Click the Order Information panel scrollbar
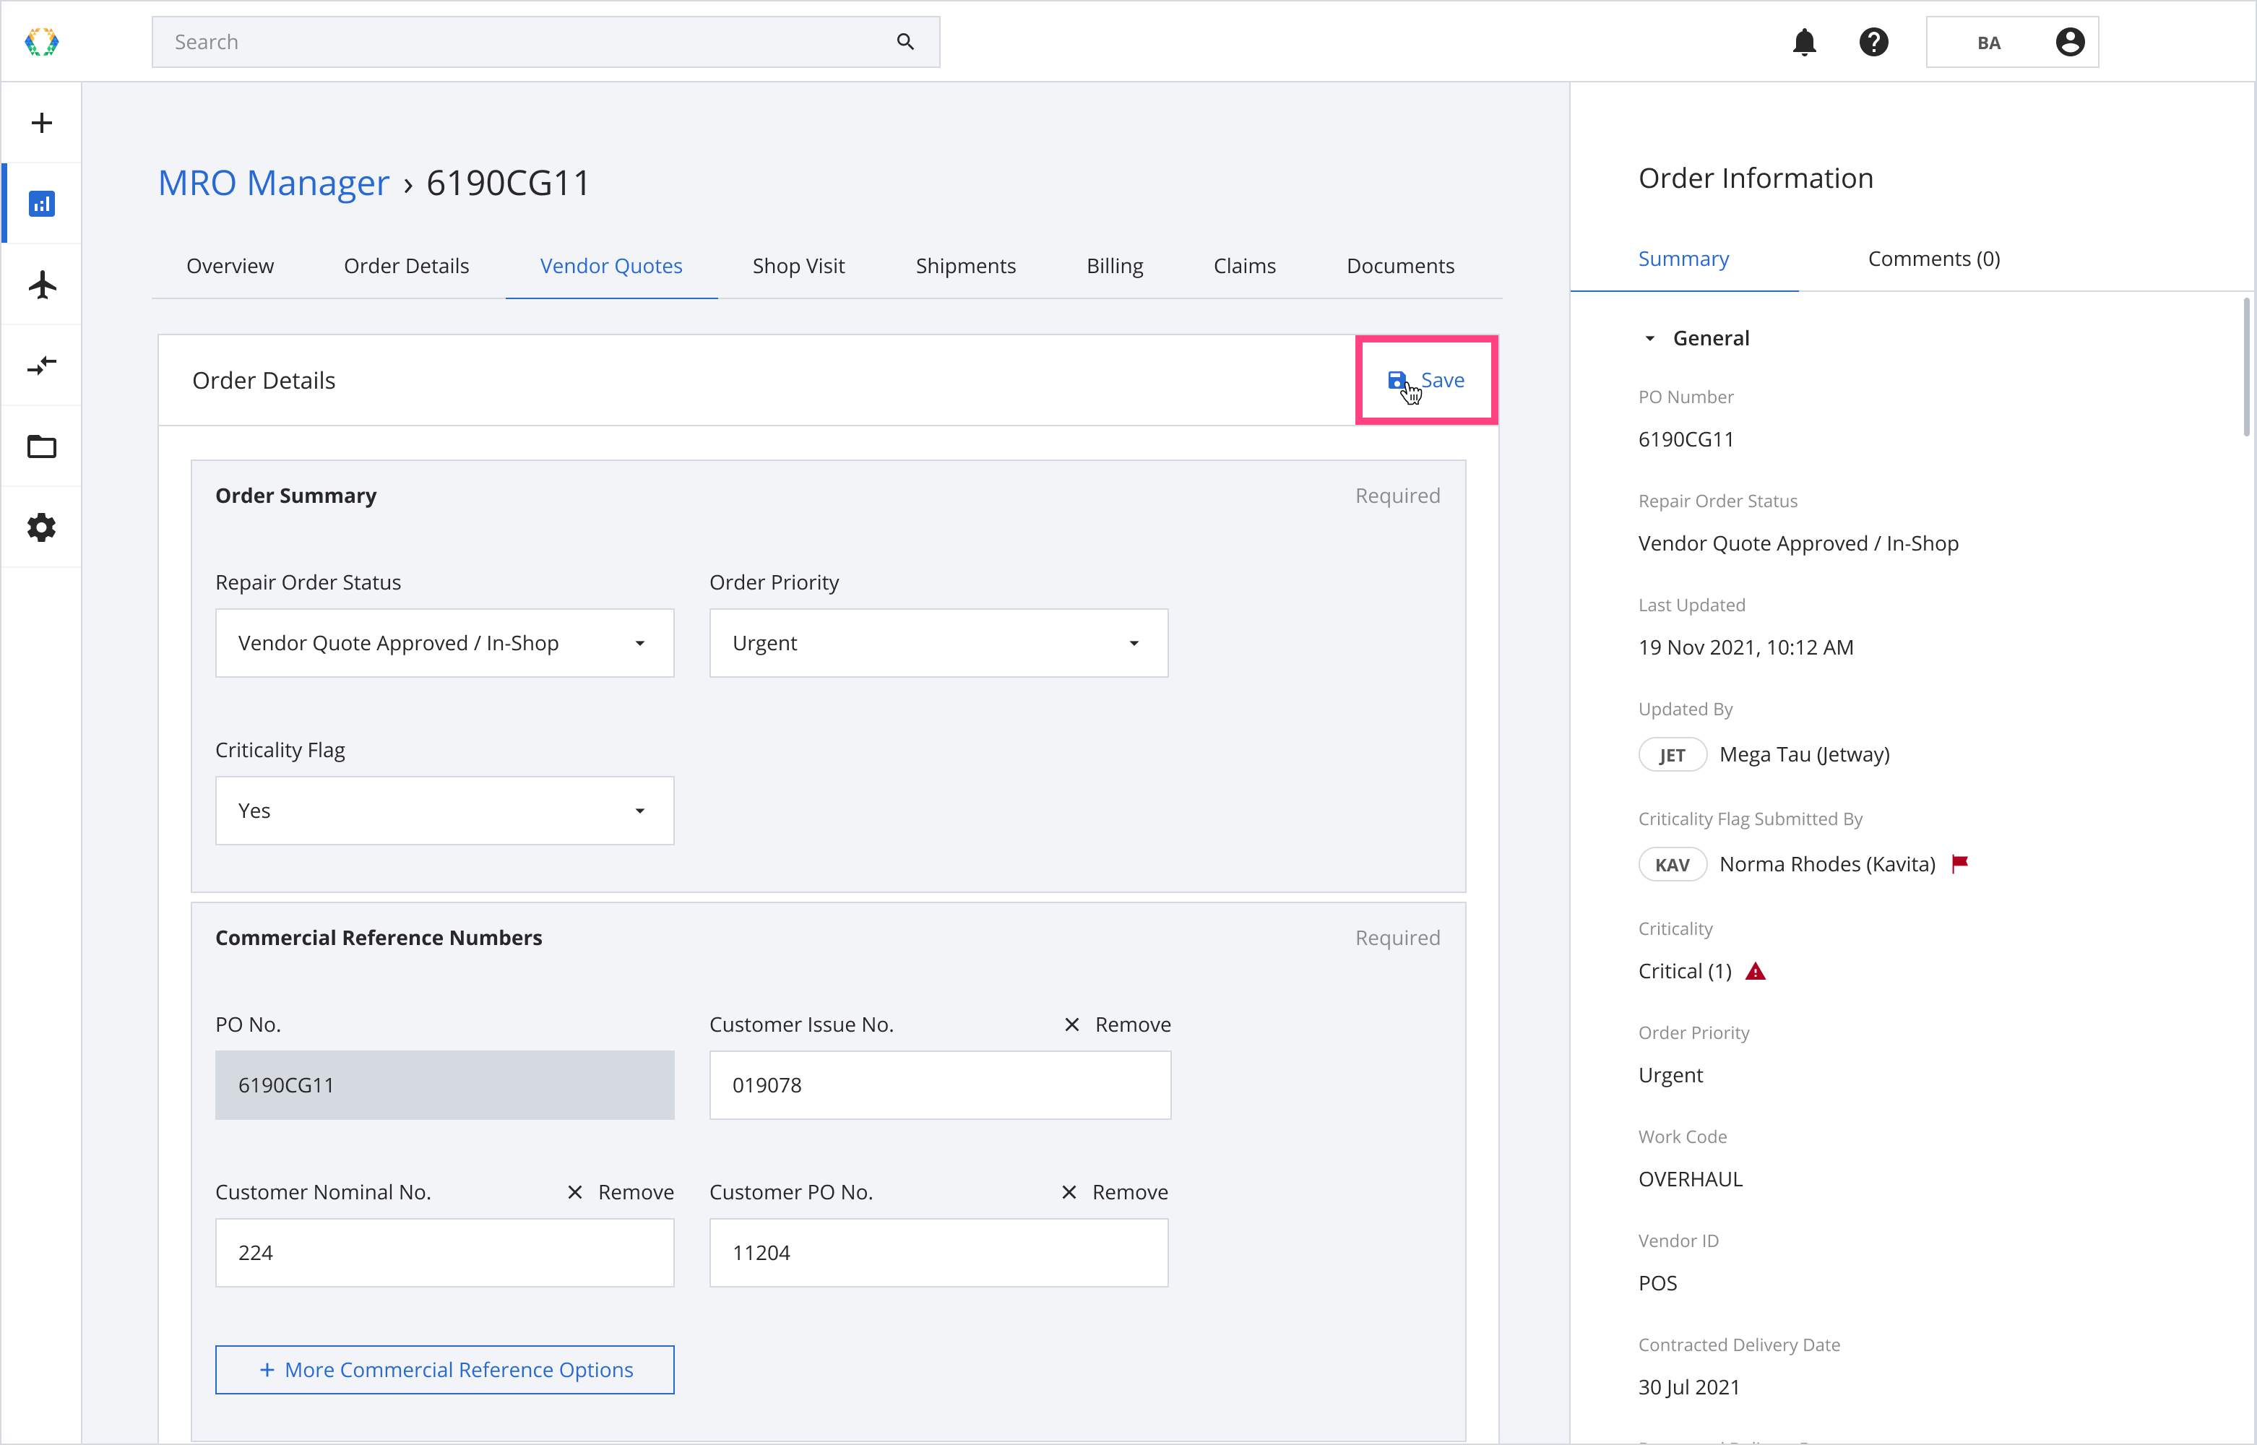 pyautogui.click(x=2247, y=367)
